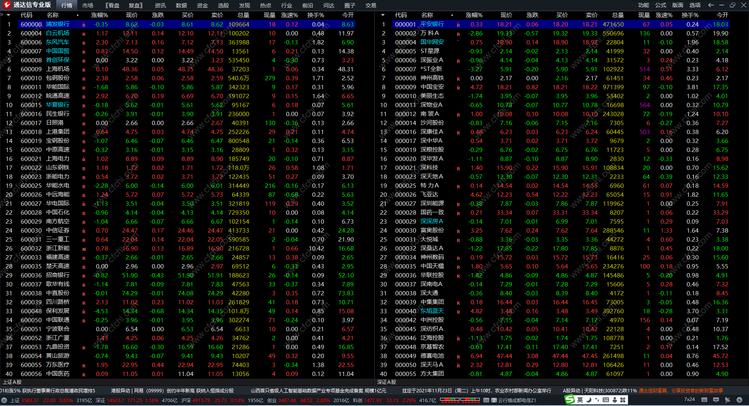The height and width of the screenshot is (406, 749).
Task: Select the 000049 德赛电池 row
Action: (x=562, y=356)
